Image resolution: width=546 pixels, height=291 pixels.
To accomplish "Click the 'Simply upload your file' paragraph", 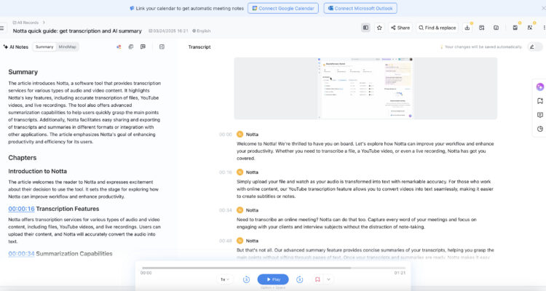I will (x=365, y=189).
